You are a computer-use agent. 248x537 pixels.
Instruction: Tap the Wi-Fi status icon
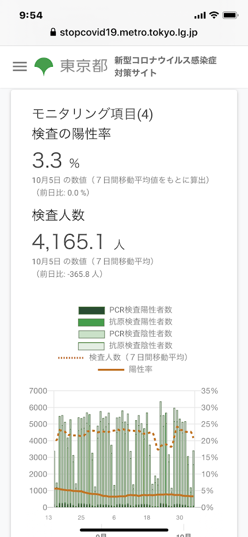(x=215, y=16)
